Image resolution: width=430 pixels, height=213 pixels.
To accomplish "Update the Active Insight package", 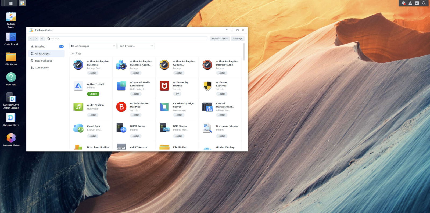I will pos(93,94).
